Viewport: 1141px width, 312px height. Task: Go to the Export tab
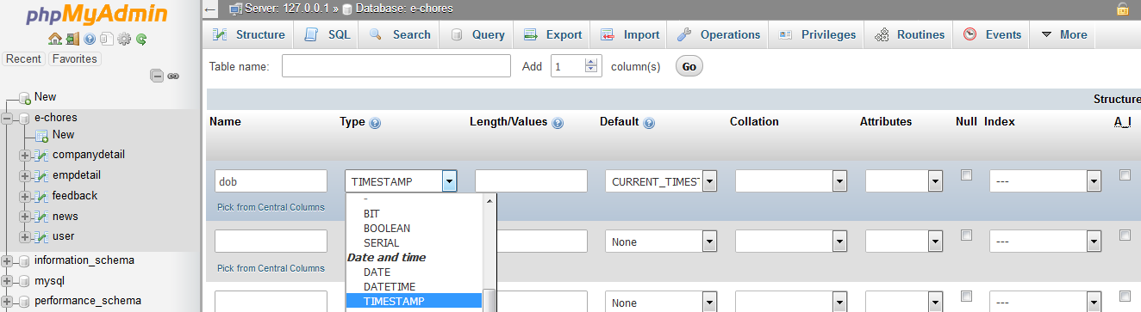pyautogui.click(x=552, y=34)
